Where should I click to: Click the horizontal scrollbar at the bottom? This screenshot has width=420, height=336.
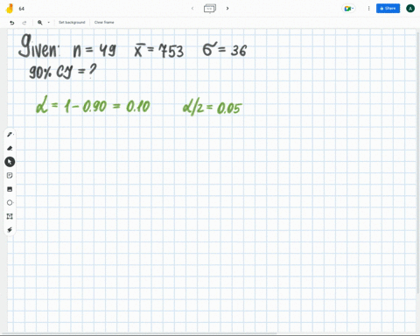[x=139, y=333]
